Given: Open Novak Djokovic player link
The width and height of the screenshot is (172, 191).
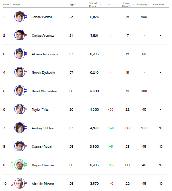Looking at the screenshot, I should 43,72.
